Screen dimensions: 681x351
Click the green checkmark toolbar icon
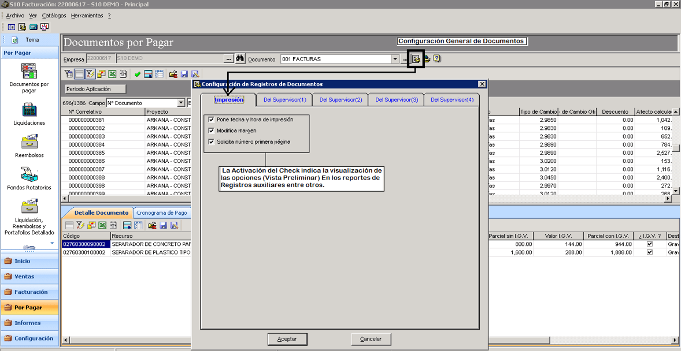[x=137, y=74]
